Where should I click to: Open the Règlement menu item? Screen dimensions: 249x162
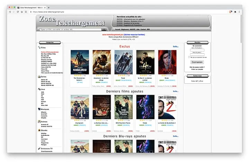tap(125, 29)
